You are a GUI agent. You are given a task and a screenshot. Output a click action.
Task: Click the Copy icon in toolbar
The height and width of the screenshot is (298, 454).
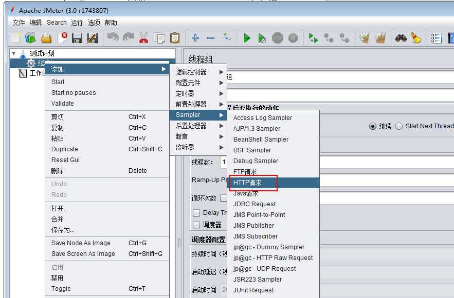point(159,38)
